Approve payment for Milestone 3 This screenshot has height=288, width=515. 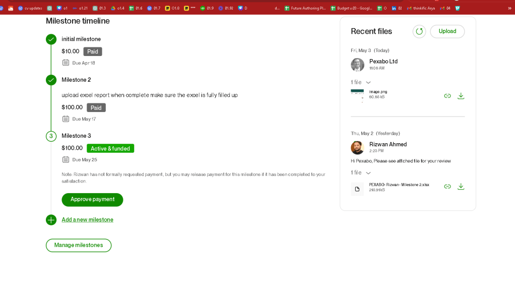coord(92,200)
